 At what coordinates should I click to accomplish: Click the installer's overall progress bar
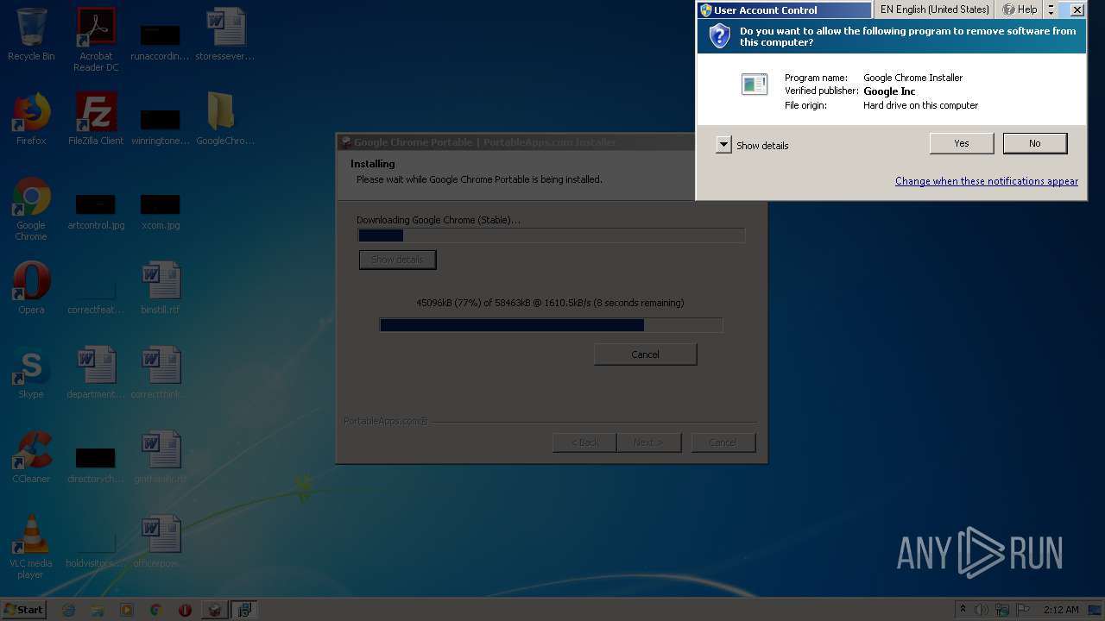coord(551,235)
